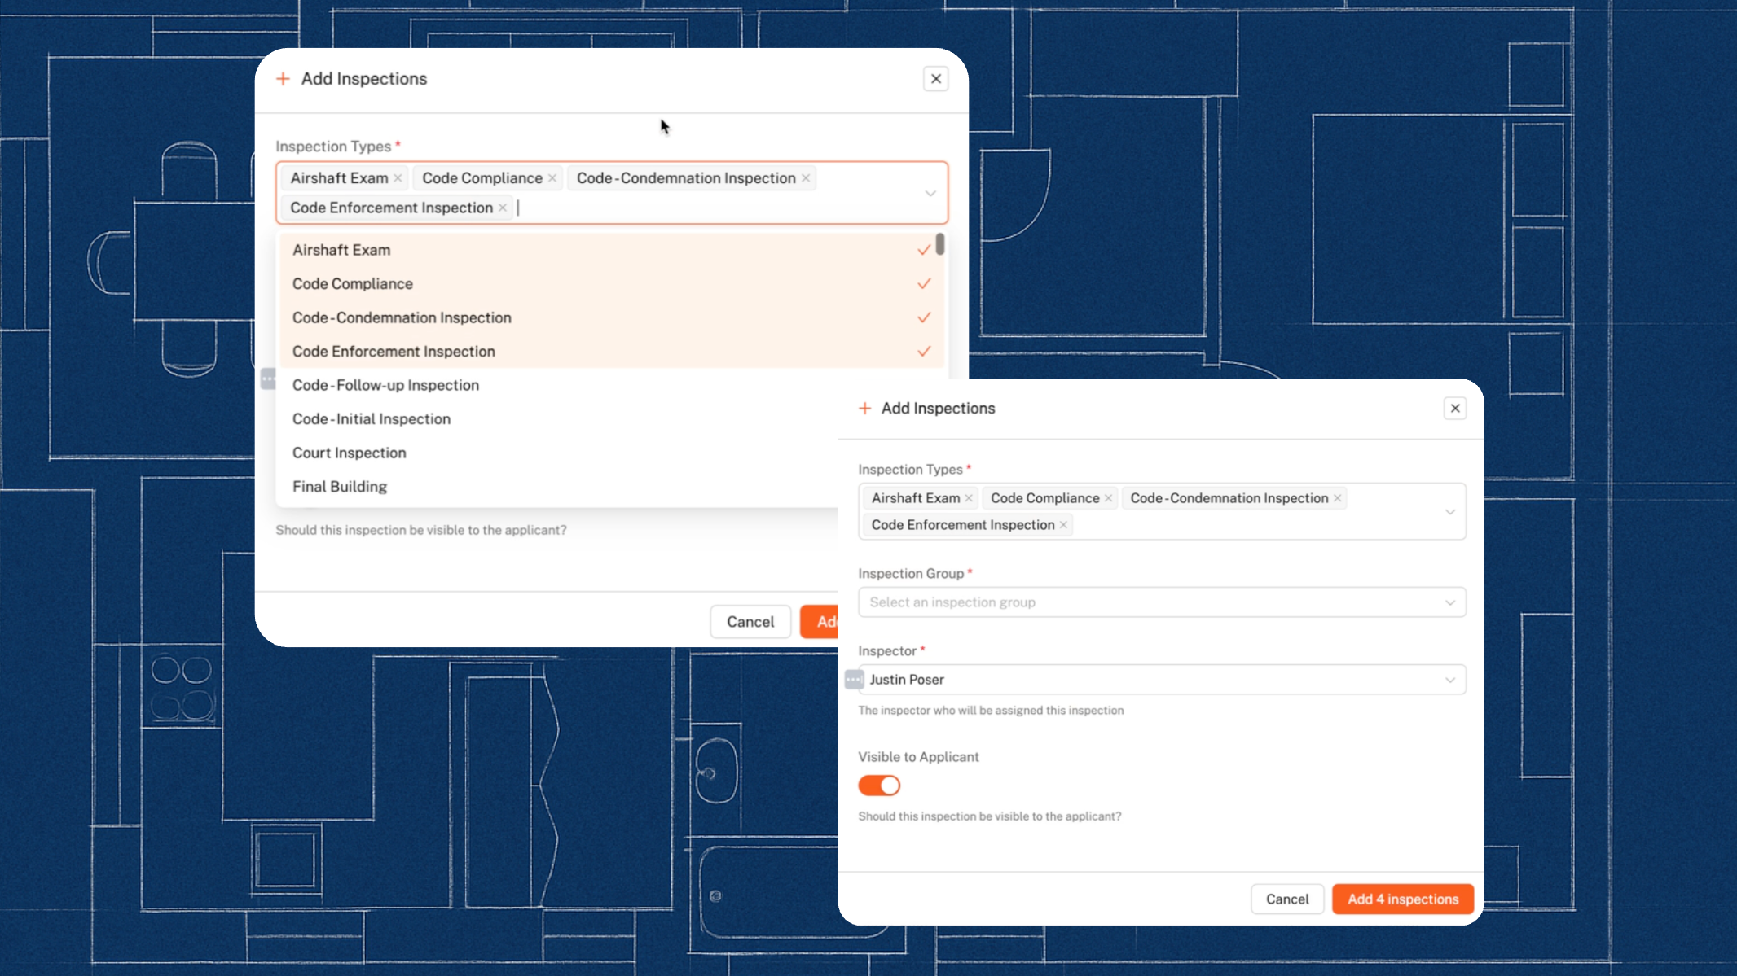This screenshot has height=976, width=1737.
Task: Turn off the Visible to Applicant switch
Action: (879, 786)
